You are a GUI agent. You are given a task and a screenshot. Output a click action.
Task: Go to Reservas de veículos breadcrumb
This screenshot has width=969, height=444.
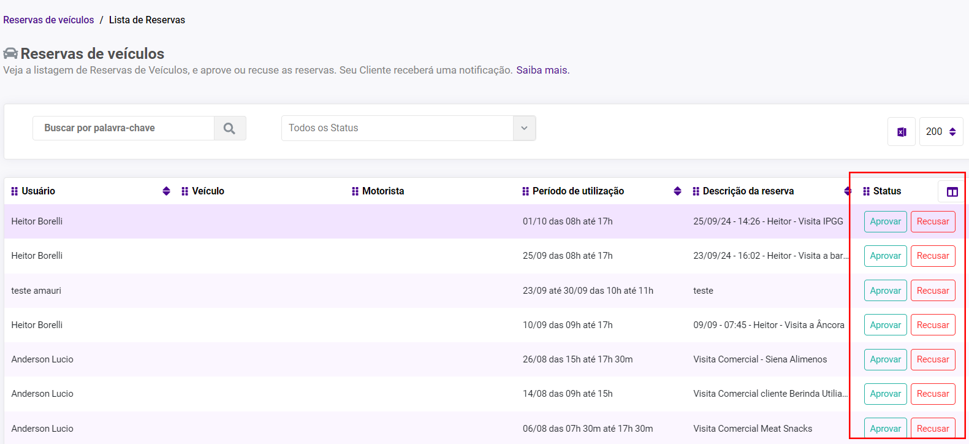click(x=48, y=20)
